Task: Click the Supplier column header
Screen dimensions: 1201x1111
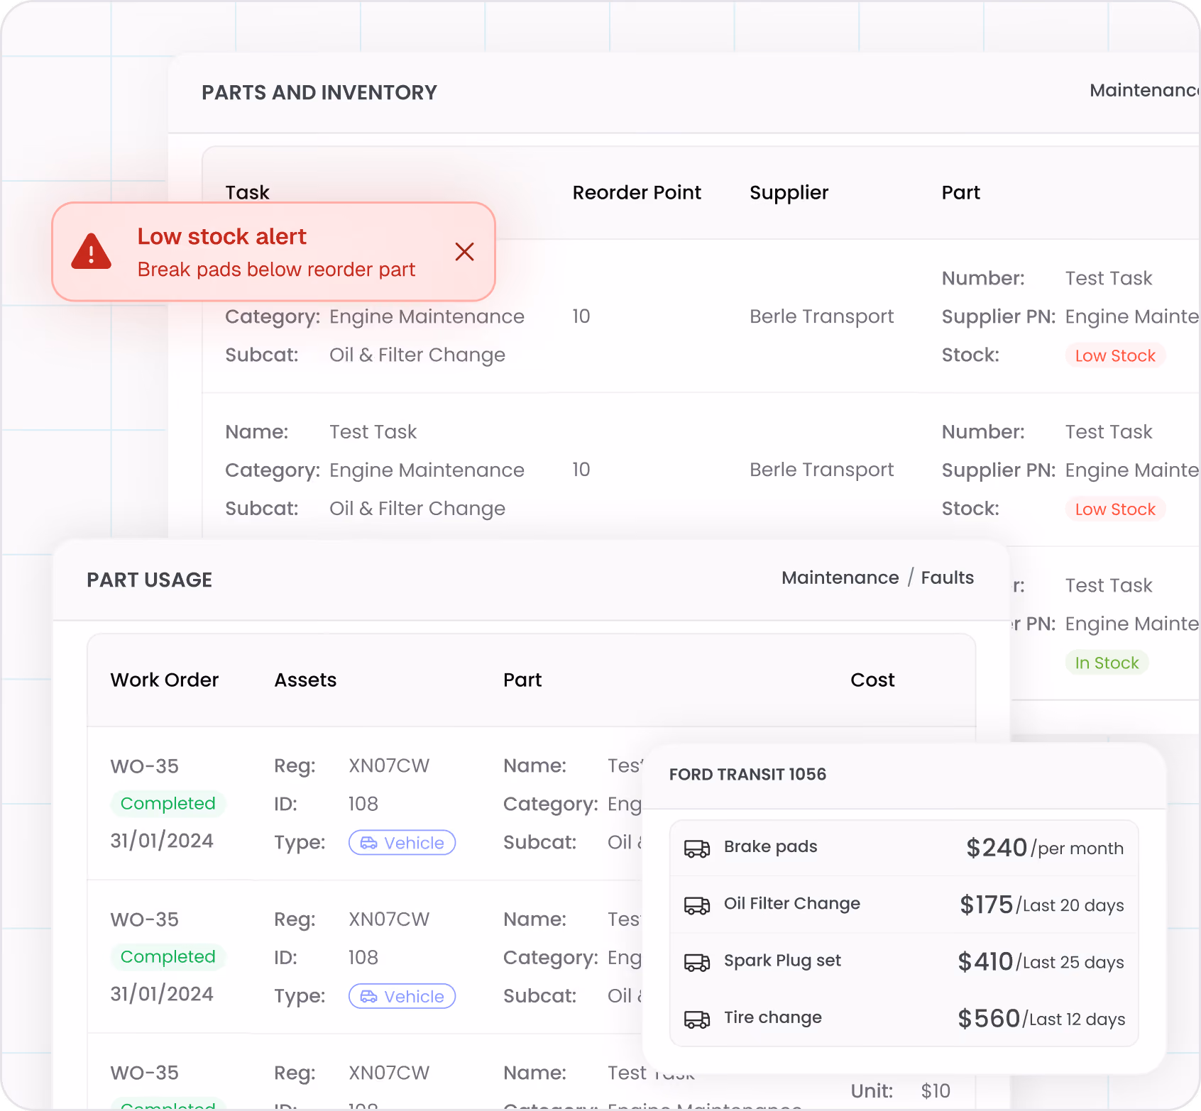Action: click(x=789, y=193)
